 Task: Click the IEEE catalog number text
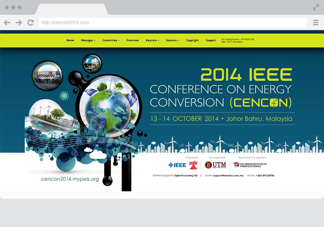pyautogui.click(x=237, y=39)
